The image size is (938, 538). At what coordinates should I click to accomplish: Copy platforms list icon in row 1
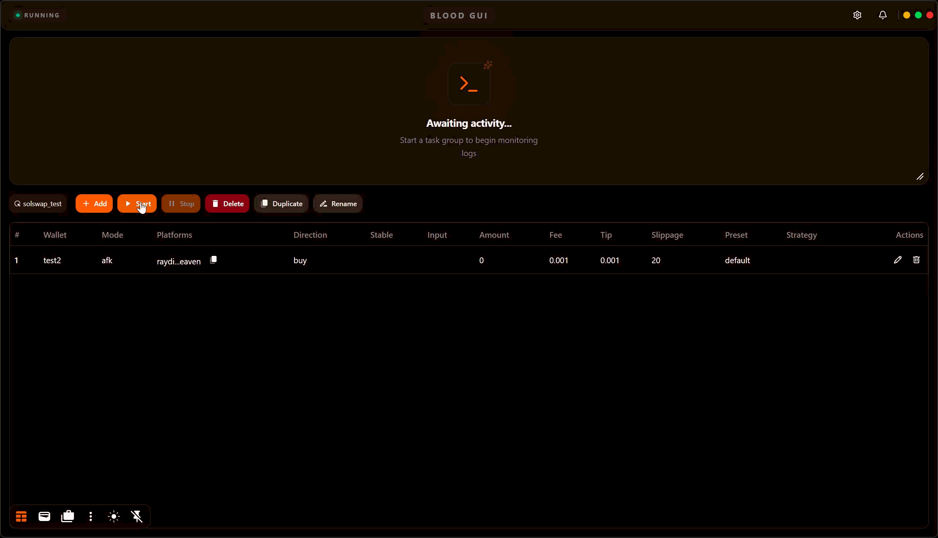point(213,260)
